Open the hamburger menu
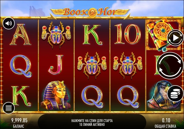This screenshot has width=184, height=129. [x=9, y=108]
